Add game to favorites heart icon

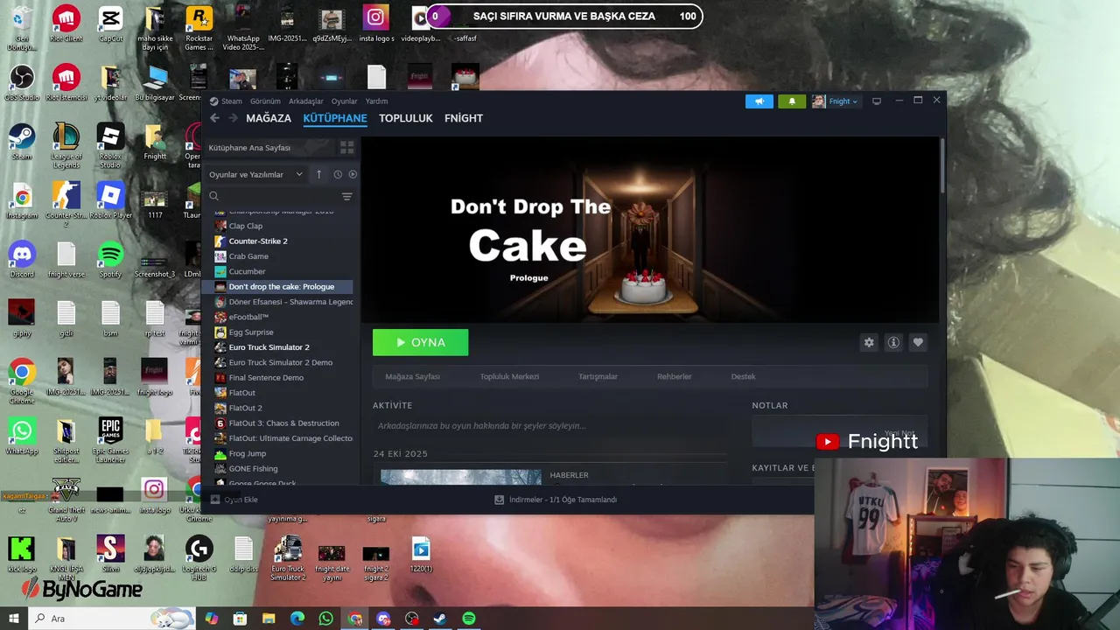point(918,342)
